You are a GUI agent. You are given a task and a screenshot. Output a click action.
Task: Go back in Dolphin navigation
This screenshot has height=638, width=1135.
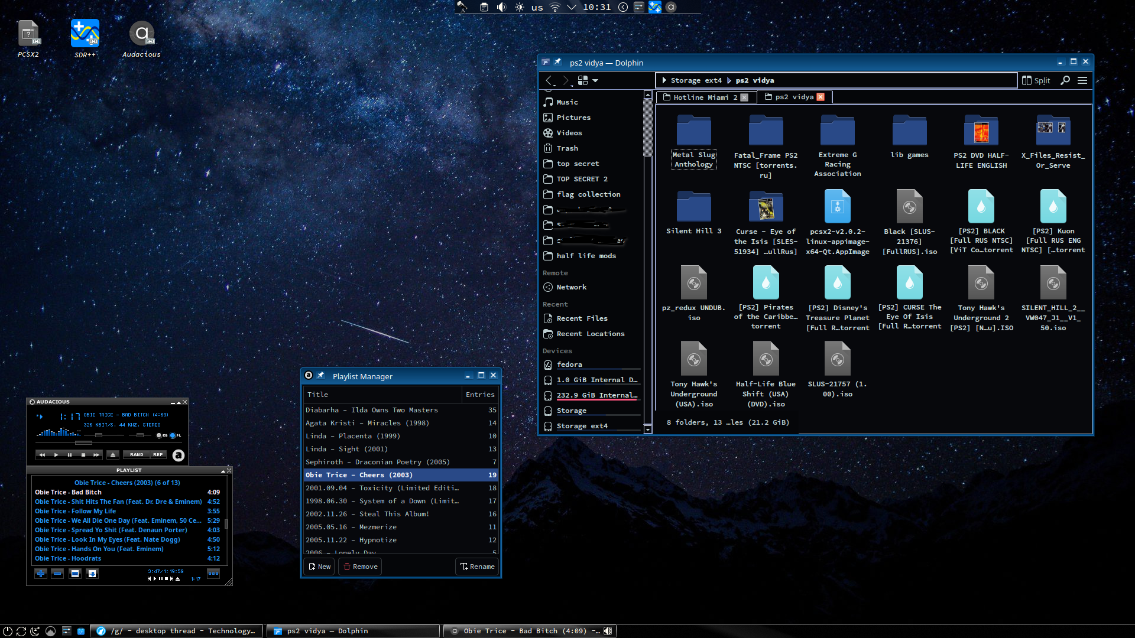tap(549, 80)
